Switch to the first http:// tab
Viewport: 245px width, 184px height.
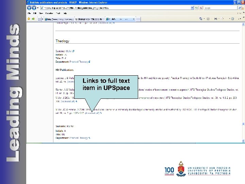[x=59, y=19]
